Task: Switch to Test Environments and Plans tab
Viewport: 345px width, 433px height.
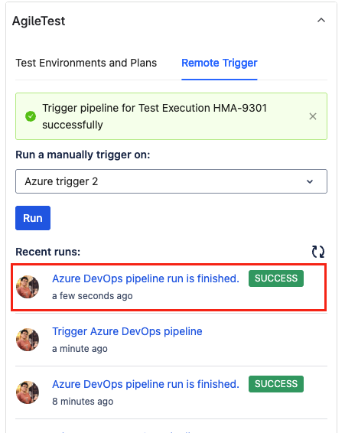Action: point(86,63)
